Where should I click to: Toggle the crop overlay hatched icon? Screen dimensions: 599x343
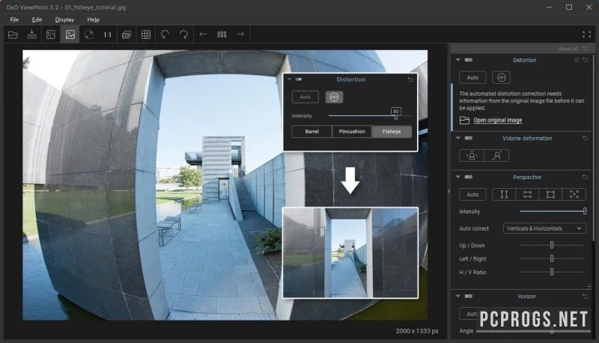coord(127,34)
